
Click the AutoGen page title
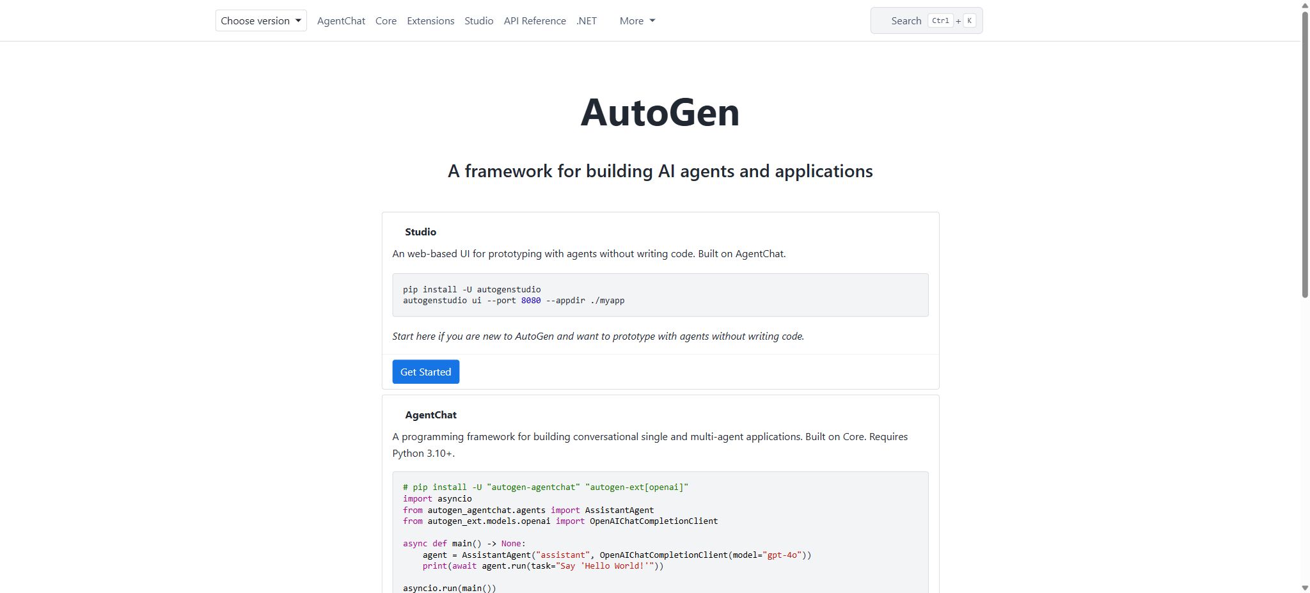660,112
